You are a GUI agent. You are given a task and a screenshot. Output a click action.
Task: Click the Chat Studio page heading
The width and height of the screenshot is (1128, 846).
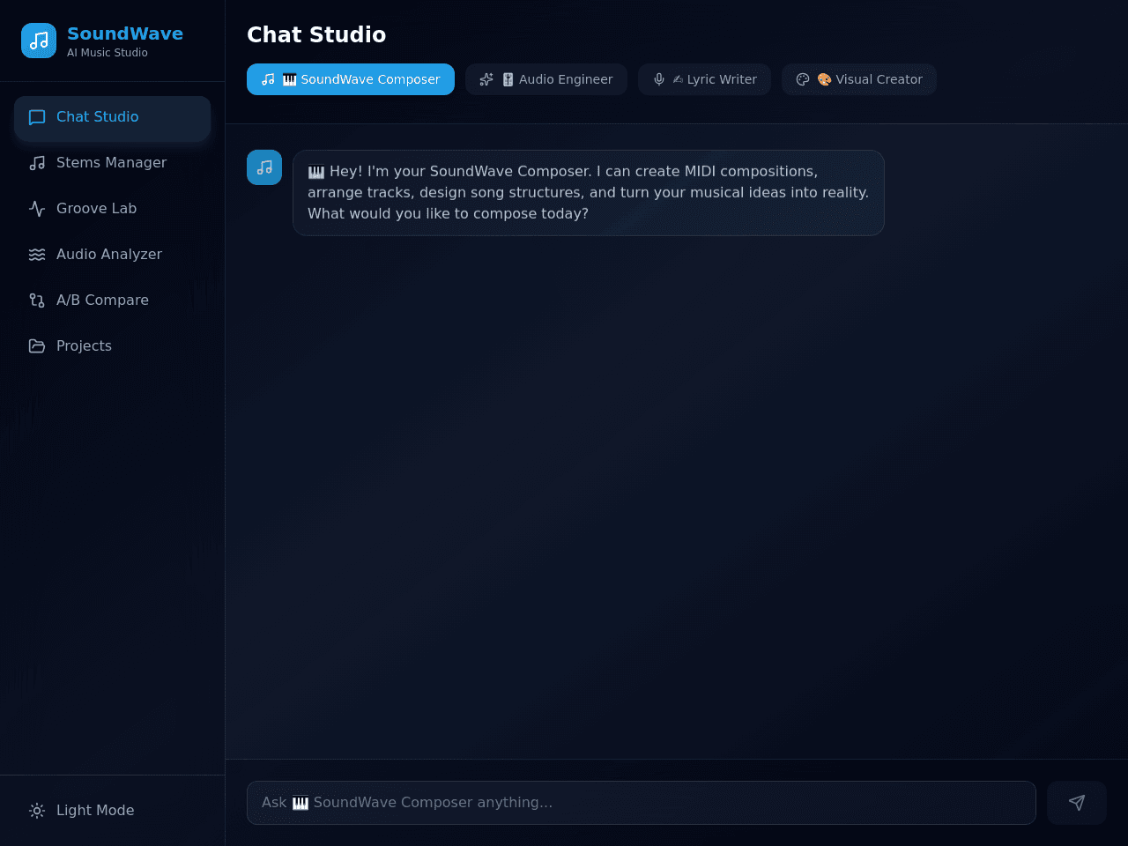(316, 34)
